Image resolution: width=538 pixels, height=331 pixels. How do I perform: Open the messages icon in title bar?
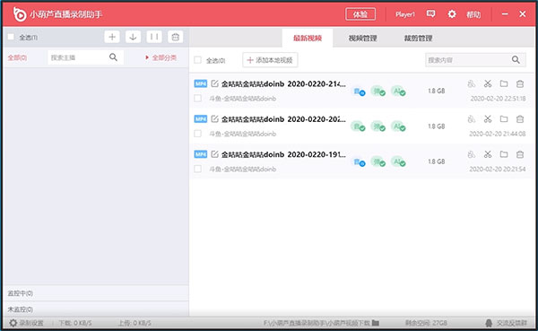[431, 13]
